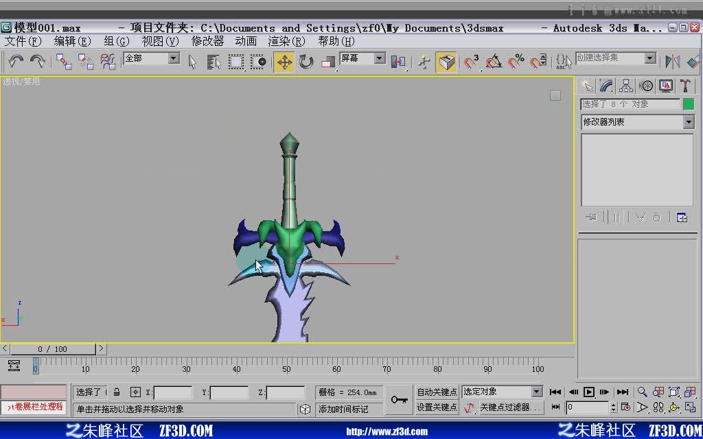Click the Play Animation button
The height and width of the screenshot is (439, 703).
point(589,392)
